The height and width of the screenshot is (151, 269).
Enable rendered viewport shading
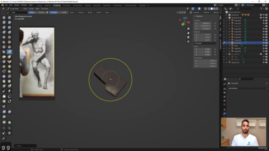click(x=217, y=9)
